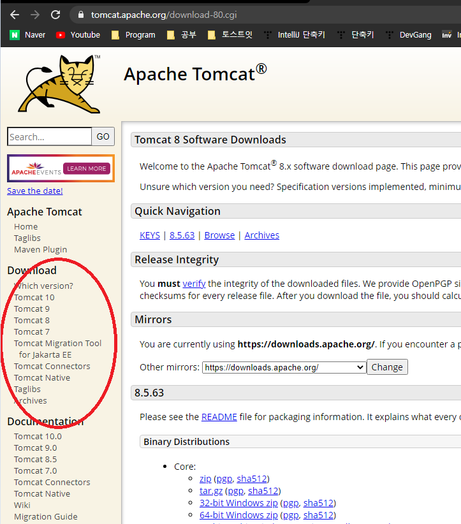
Task: Click the Apache Events banner
Action: click(61, 168)
